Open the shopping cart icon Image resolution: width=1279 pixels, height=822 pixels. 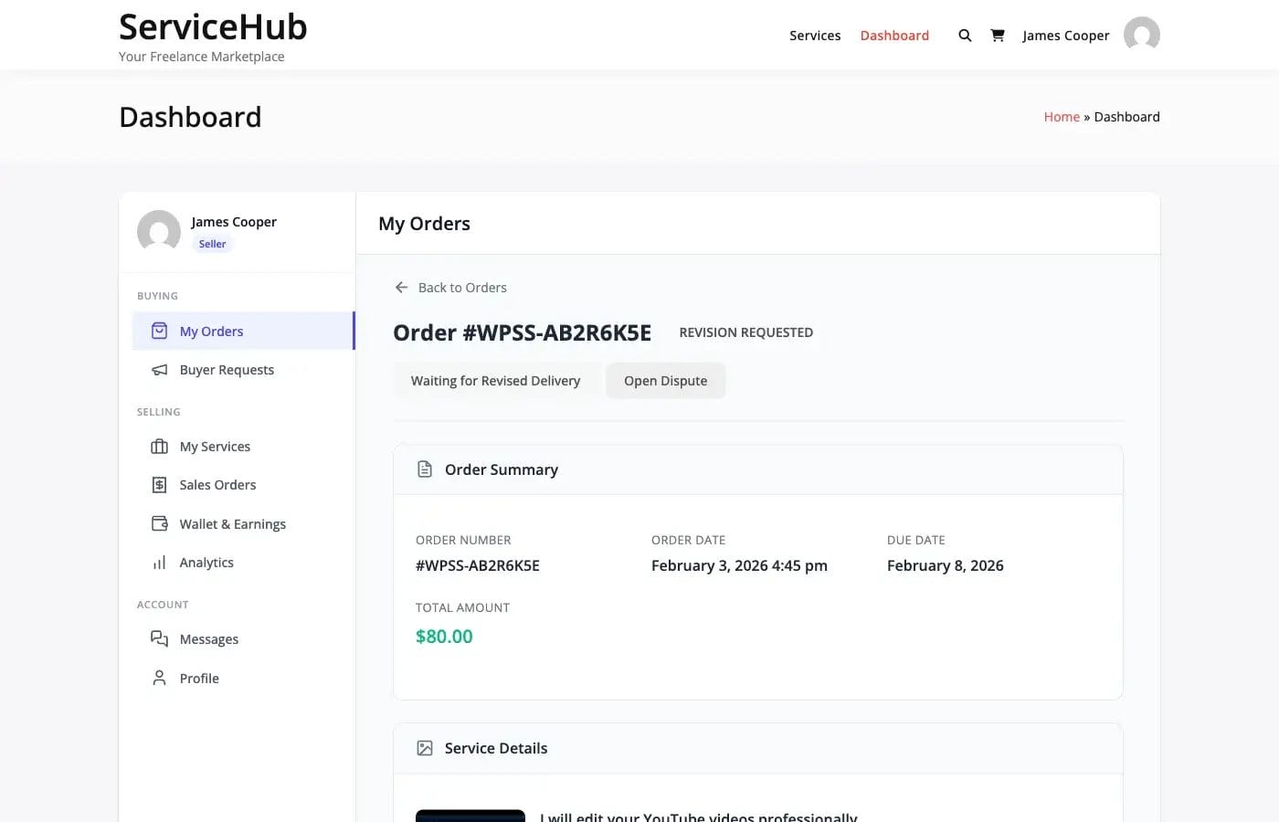coord(998,35)
